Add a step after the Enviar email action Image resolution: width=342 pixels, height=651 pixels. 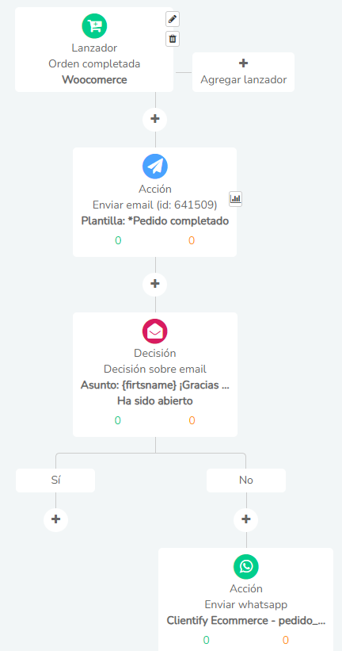[154, 284]
